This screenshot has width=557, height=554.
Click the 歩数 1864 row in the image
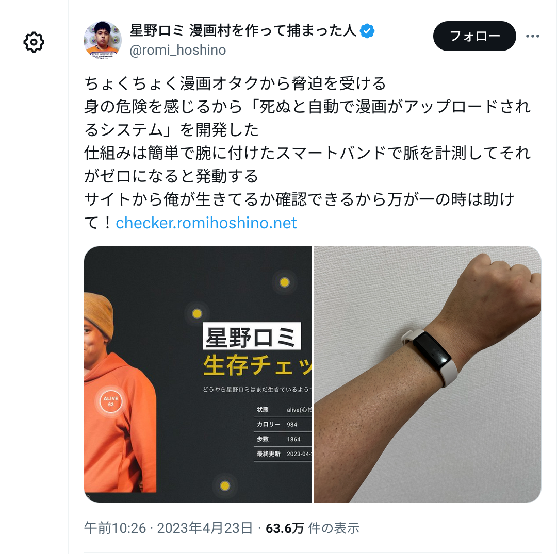pos(283,439)
